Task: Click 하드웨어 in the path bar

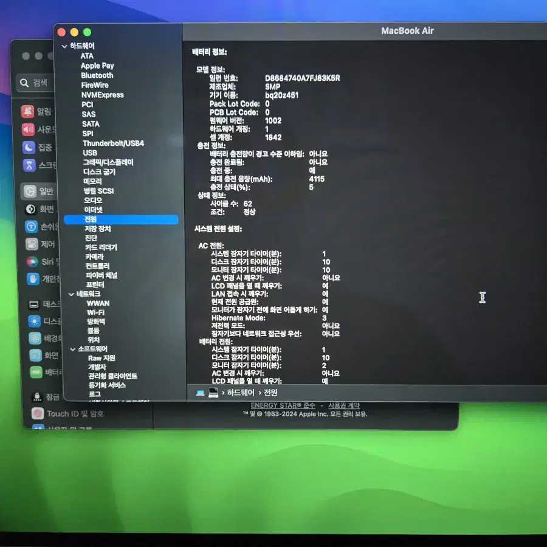Action: click(x=241, y=393)
